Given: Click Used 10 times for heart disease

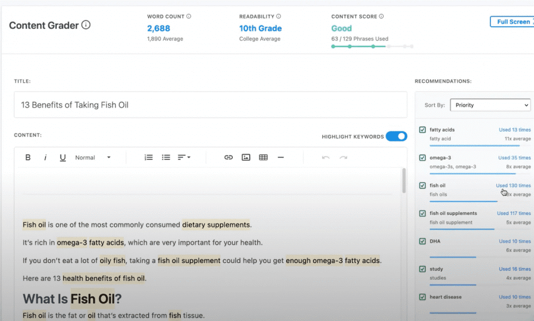Looking at the screenshot, I should (515, 297).
